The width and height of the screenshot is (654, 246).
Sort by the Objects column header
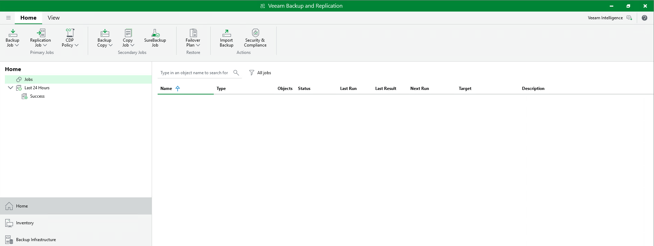pos(285,89)
